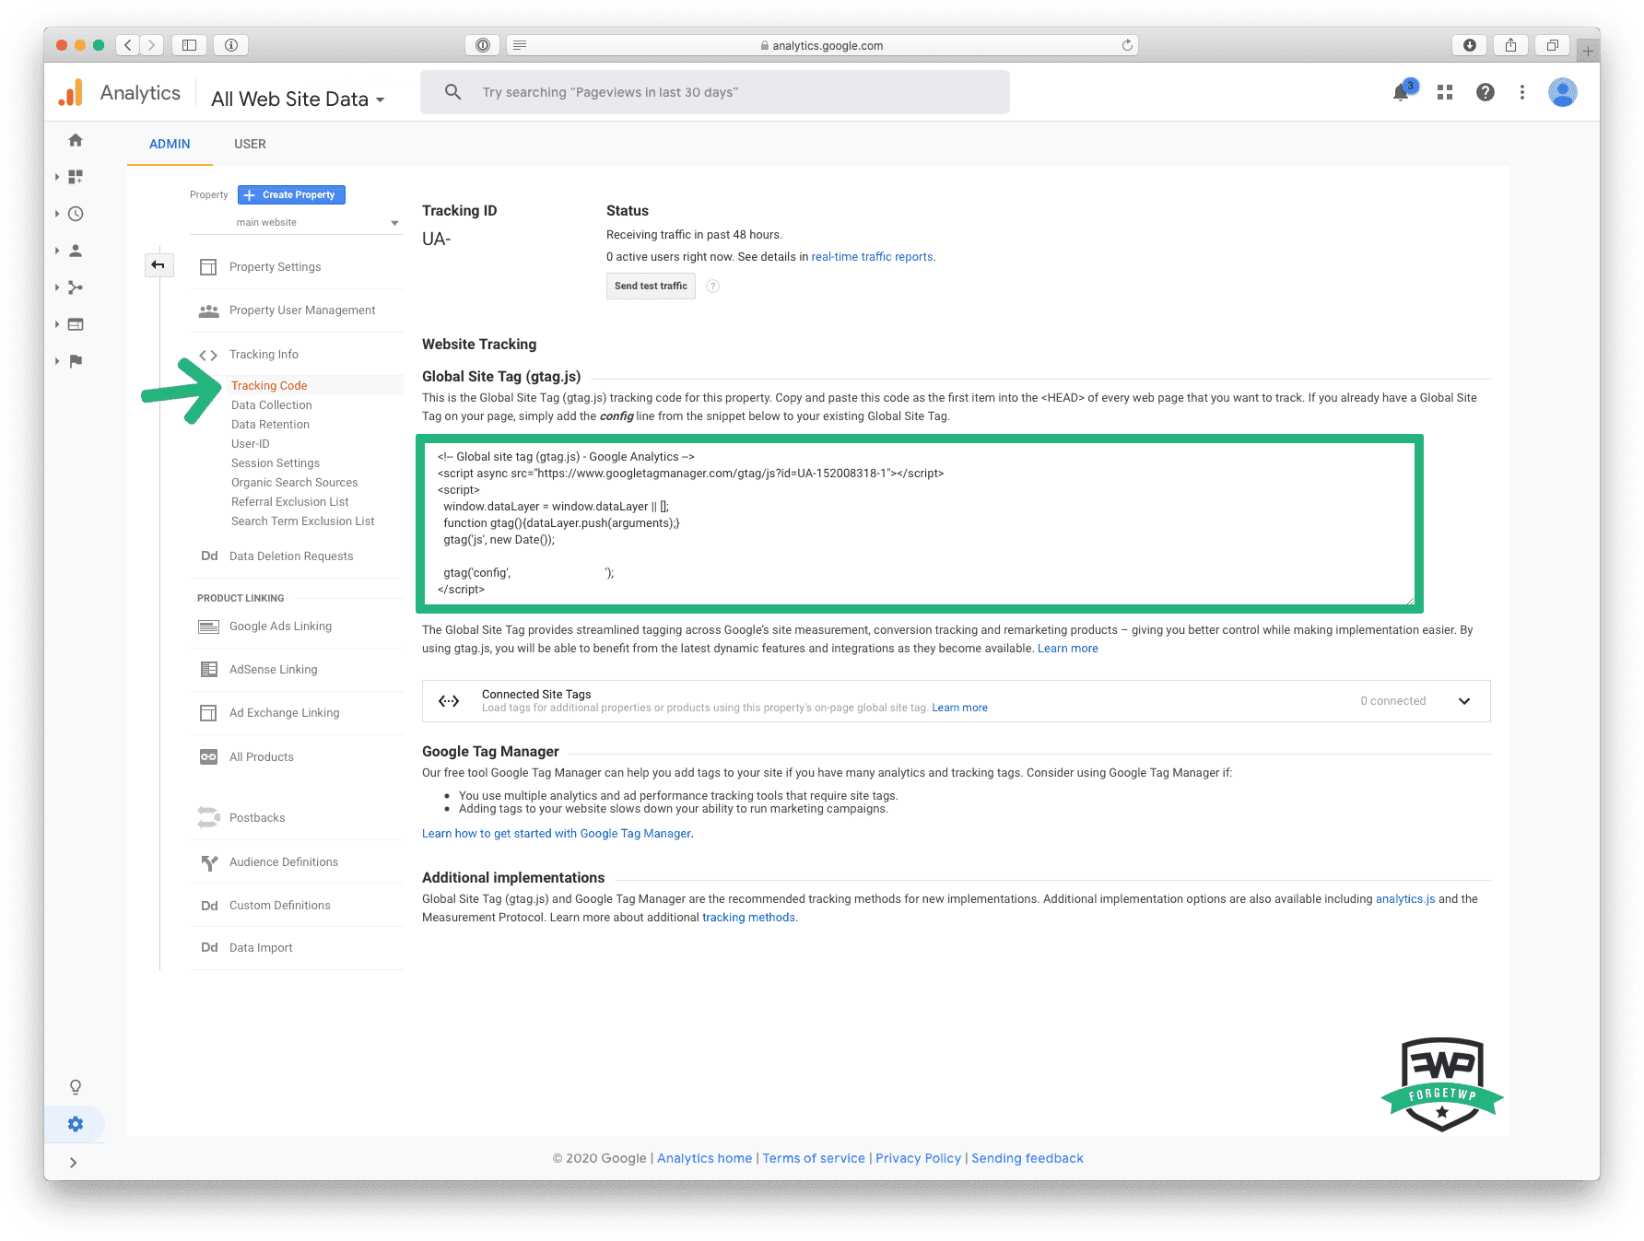
Task: Open the Privacy Policy link
Action: pyautogui.click(x=918, y=1158)
